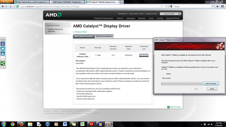Viewport: 226px width, 127px height.
Task: Open the About AMD link
Action: click(x=133, y=14)
